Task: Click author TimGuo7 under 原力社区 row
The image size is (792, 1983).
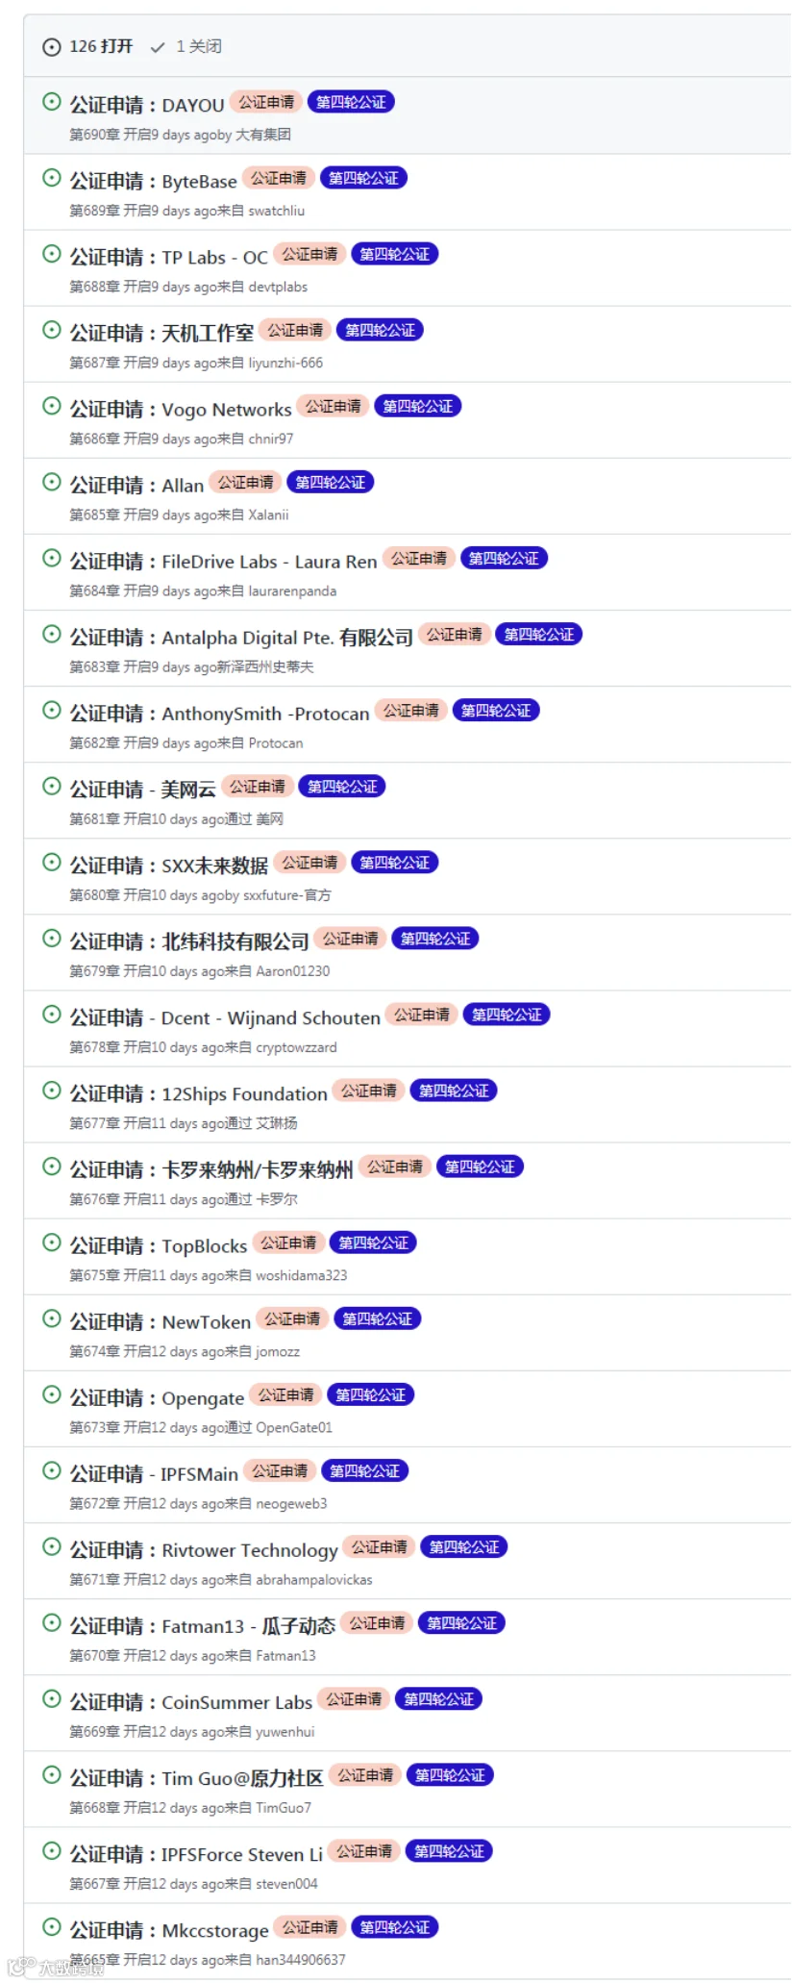Action: coord(284,1807)
